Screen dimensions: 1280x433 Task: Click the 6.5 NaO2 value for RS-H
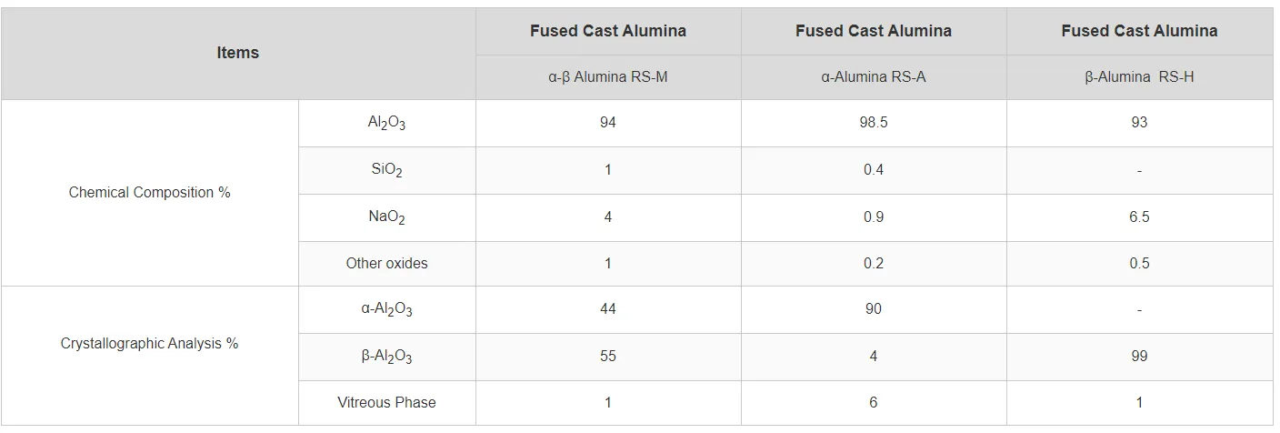1139,217
